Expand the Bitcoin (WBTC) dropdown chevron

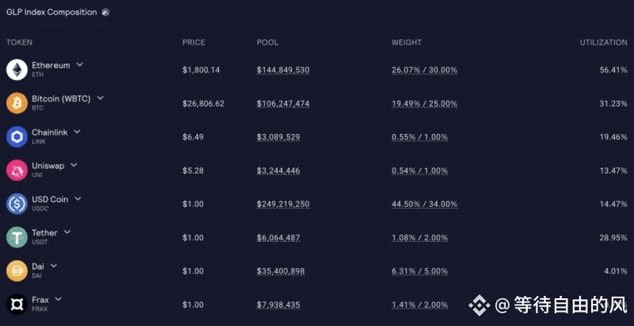pyautogui.click(x=101, y=98)
